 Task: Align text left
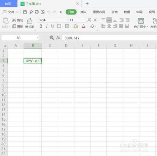(x=103, y=26)
